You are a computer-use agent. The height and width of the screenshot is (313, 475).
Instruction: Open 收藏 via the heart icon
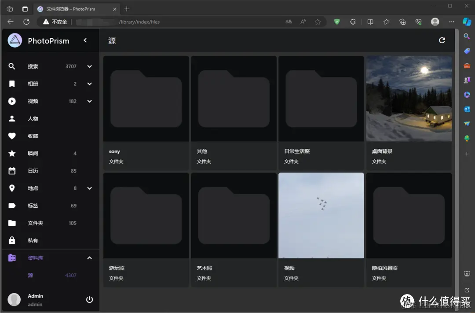12,136
